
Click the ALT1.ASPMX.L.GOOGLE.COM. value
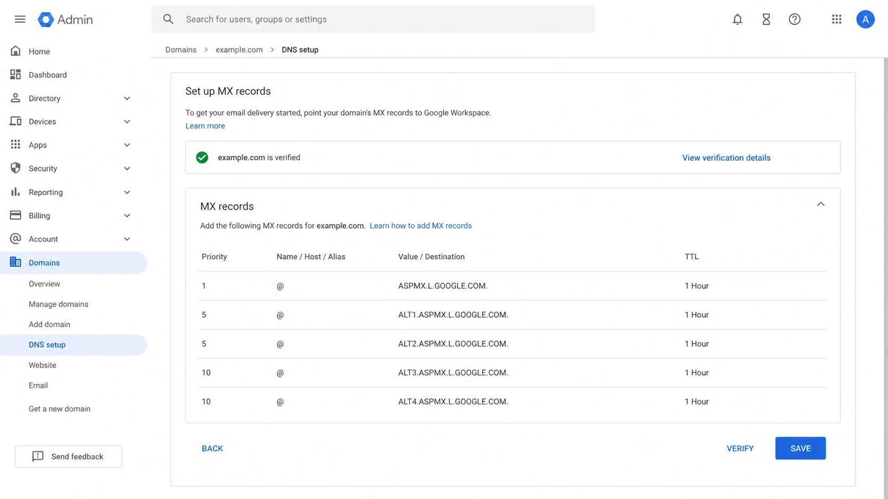[x=453, y=314]
